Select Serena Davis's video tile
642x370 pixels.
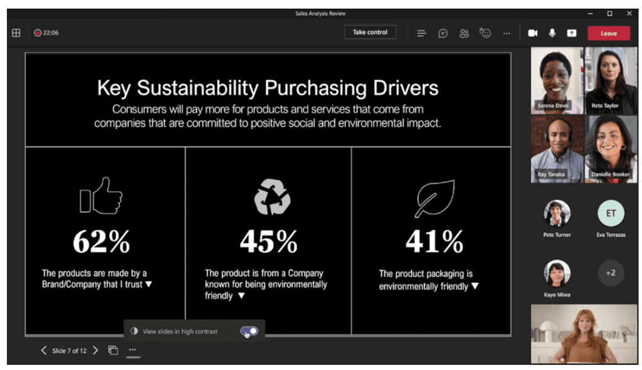[x=556, y=80]
